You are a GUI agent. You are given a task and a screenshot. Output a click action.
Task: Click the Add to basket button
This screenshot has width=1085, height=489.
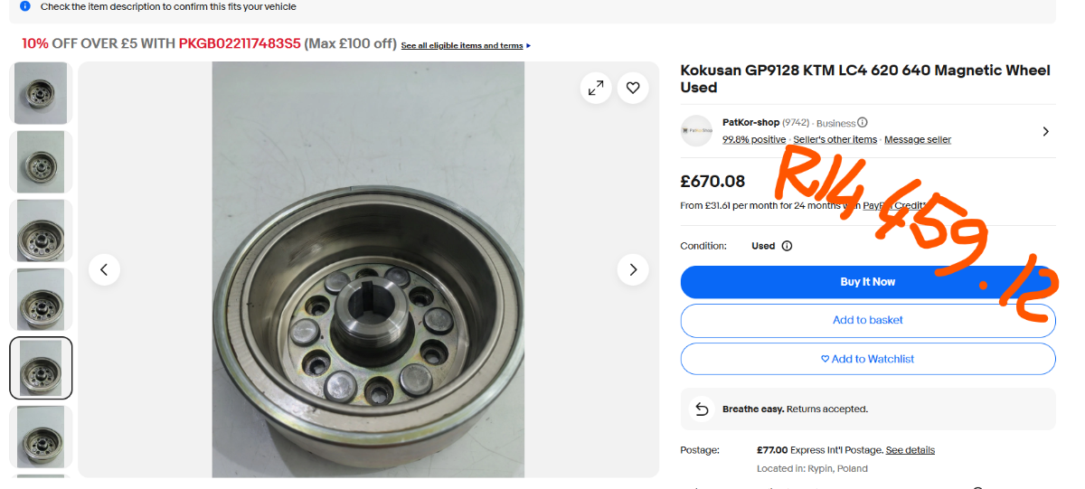(x=867, y=320)
